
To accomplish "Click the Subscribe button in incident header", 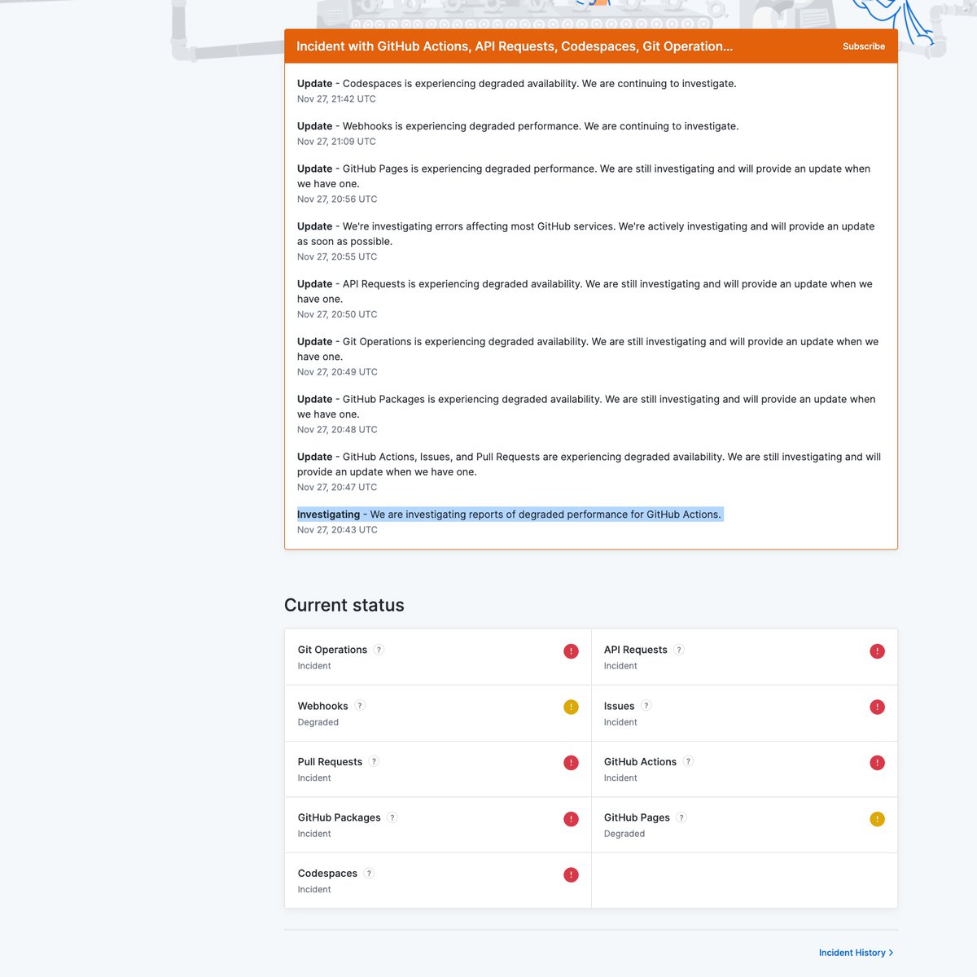I will click(x=864, y=46).
